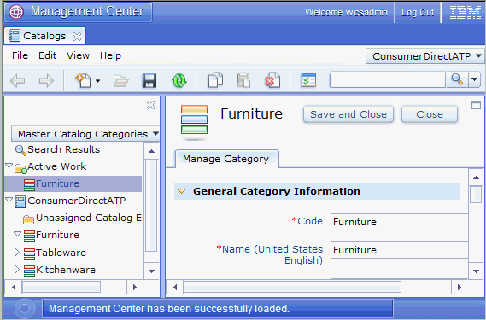Screen dimensions: 486x320
Task: Click the green Reload icon
Action: [179, 80]
